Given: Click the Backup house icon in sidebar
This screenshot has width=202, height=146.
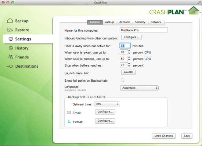Looking at the screenshot, I should click(10, 21).
